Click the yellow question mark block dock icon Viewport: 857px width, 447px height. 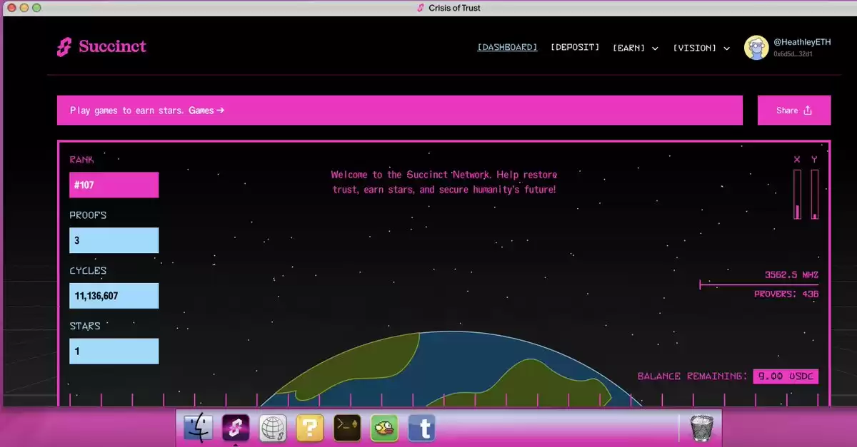(310, 428)
